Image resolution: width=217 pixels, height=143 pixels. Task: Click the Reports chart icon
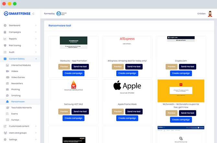tap(5, 39)
